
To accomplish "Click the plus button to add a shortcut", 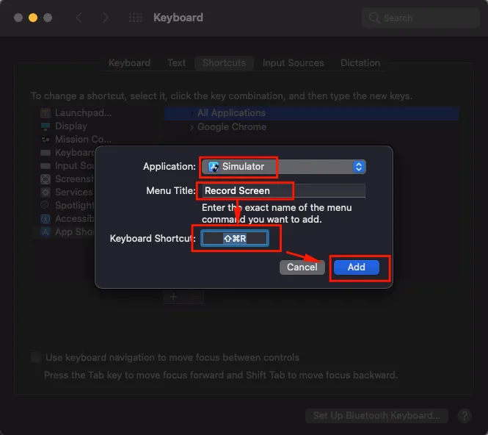I will pos(174,297).
